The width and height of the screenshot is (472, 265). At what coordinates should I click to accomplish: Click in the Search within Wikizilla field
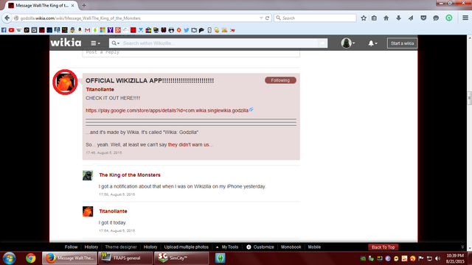pos(220,43)
